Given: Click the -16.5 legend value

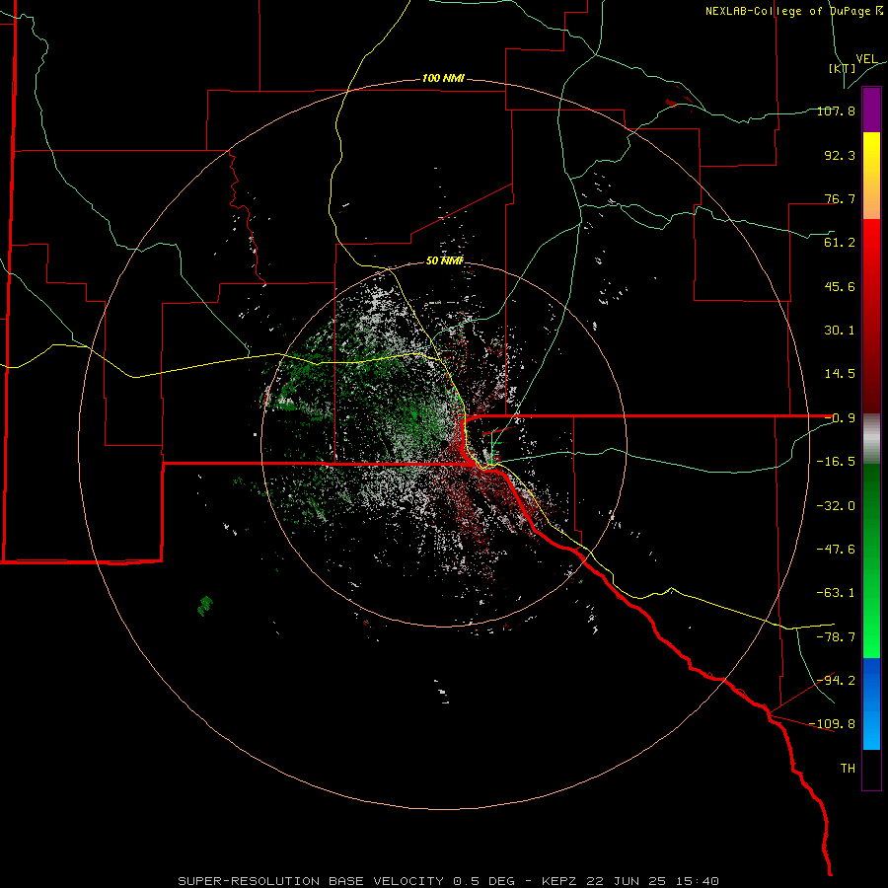Looking at the screenshot, I should point(836,462).
